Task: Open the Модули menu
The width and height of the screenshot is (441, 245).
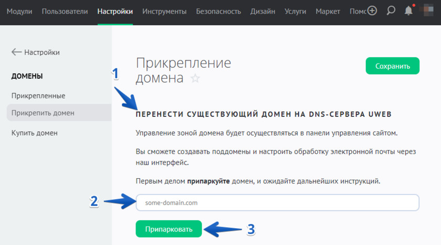Action: [x=20, y=11]
